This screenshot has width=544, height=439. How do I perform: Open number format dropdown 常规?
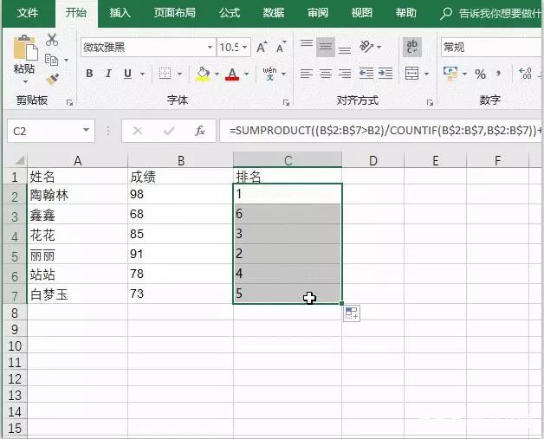click(x=492, y=47)
